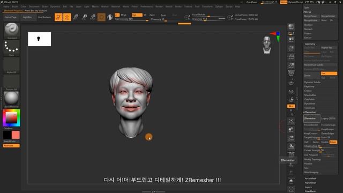Open the Help menu
343x193 pixels.
coord(237,6)
